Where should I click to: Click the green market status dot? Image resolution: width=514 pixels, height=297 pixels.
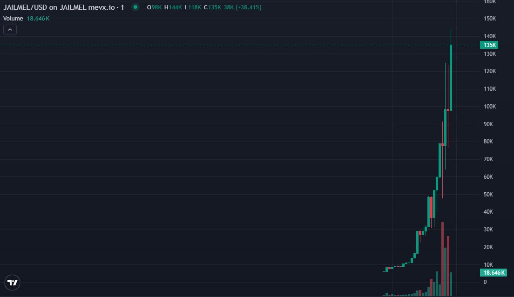[135, 7]
